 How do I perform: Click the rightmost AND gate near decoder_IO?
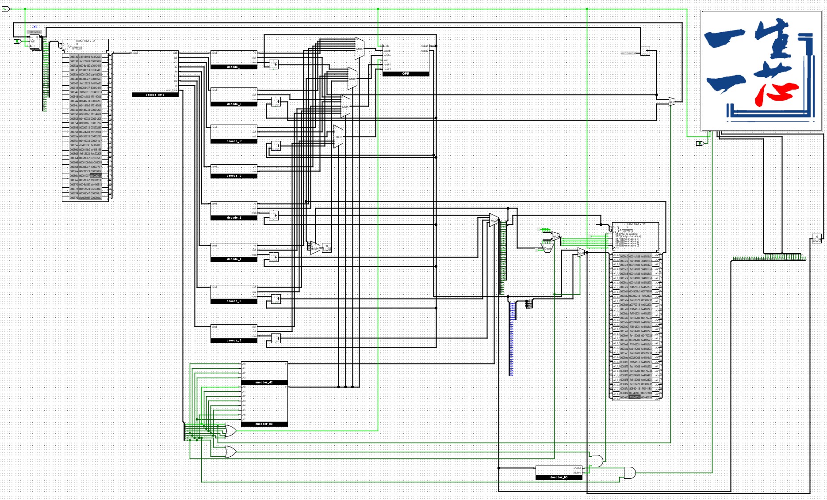[629, 473]
